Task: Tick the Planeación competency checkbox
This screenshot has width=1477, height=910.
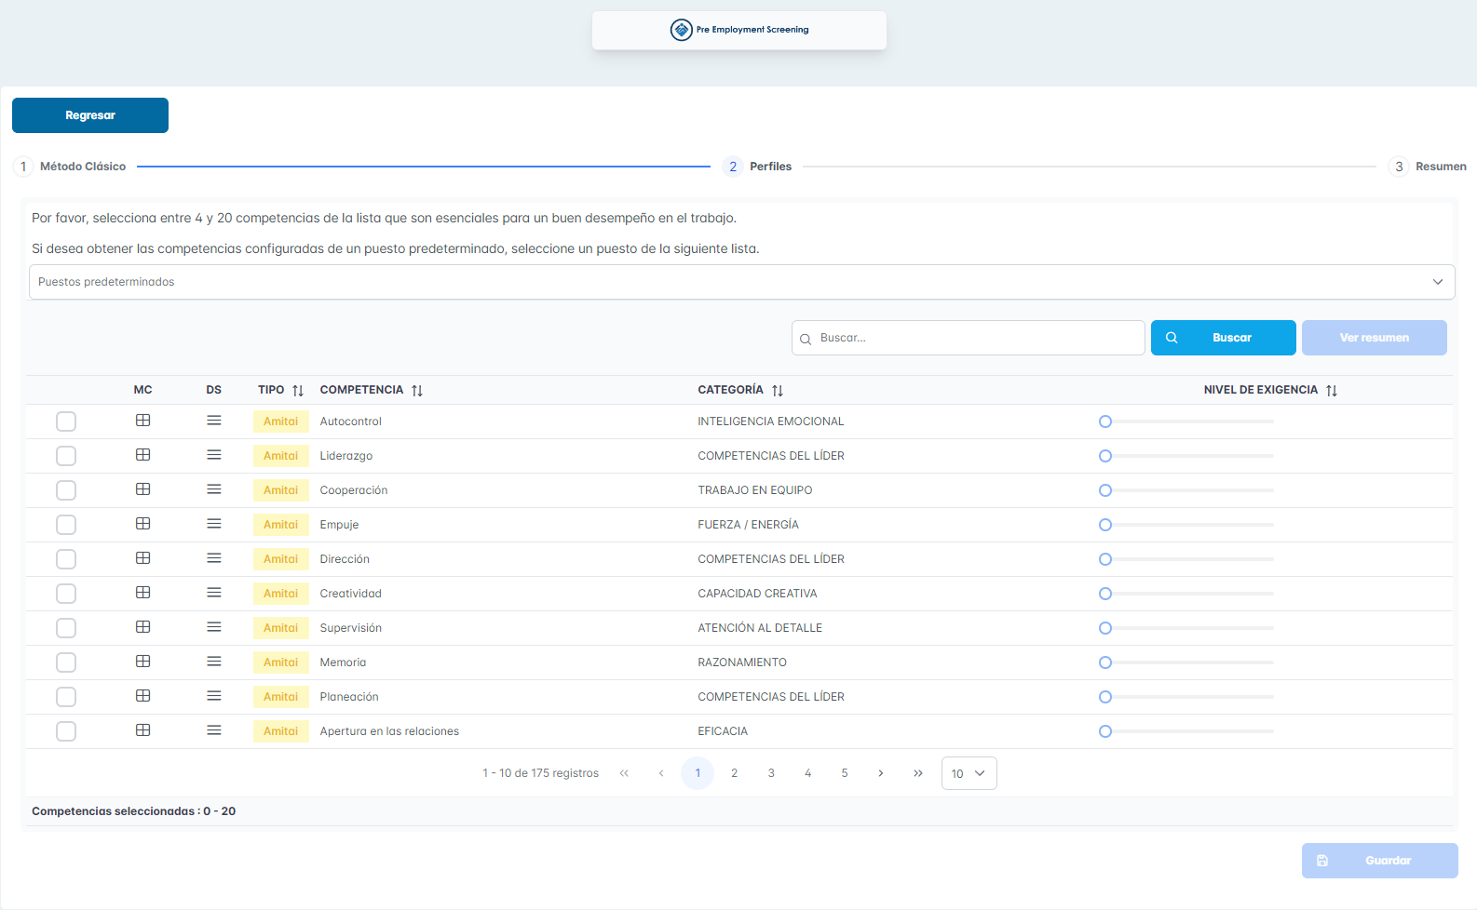Action: click(x=66, y=697)
